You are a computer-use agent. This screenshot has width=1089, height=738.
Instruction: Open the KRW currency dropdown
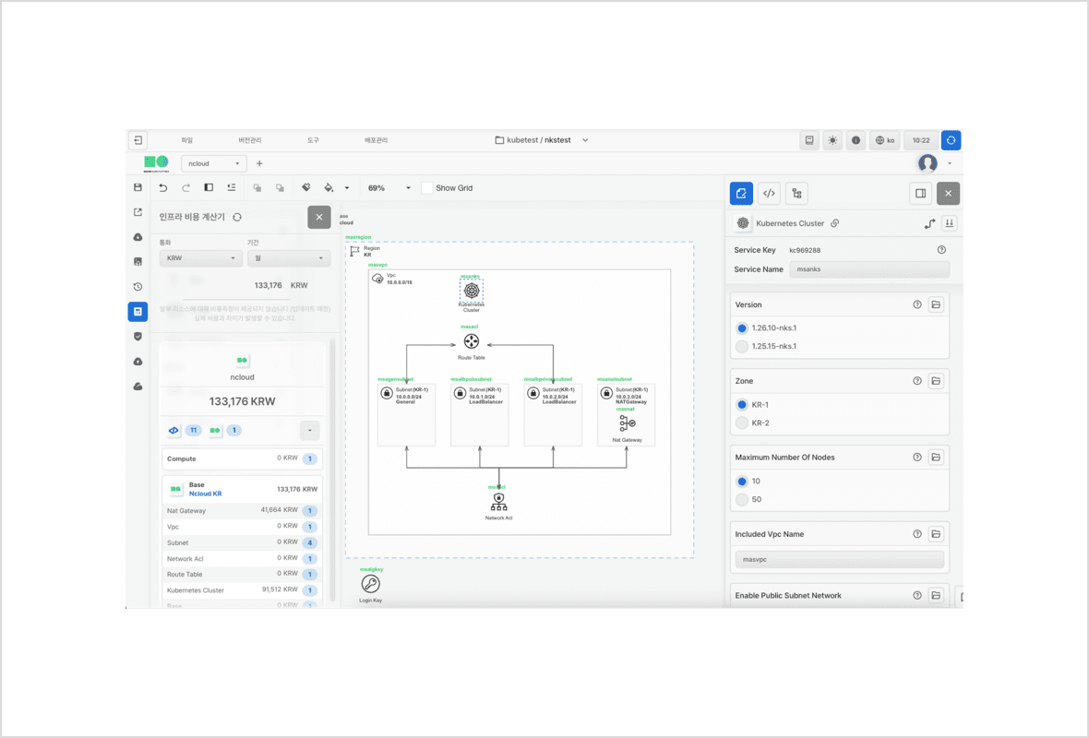click(x=200, y=258)
